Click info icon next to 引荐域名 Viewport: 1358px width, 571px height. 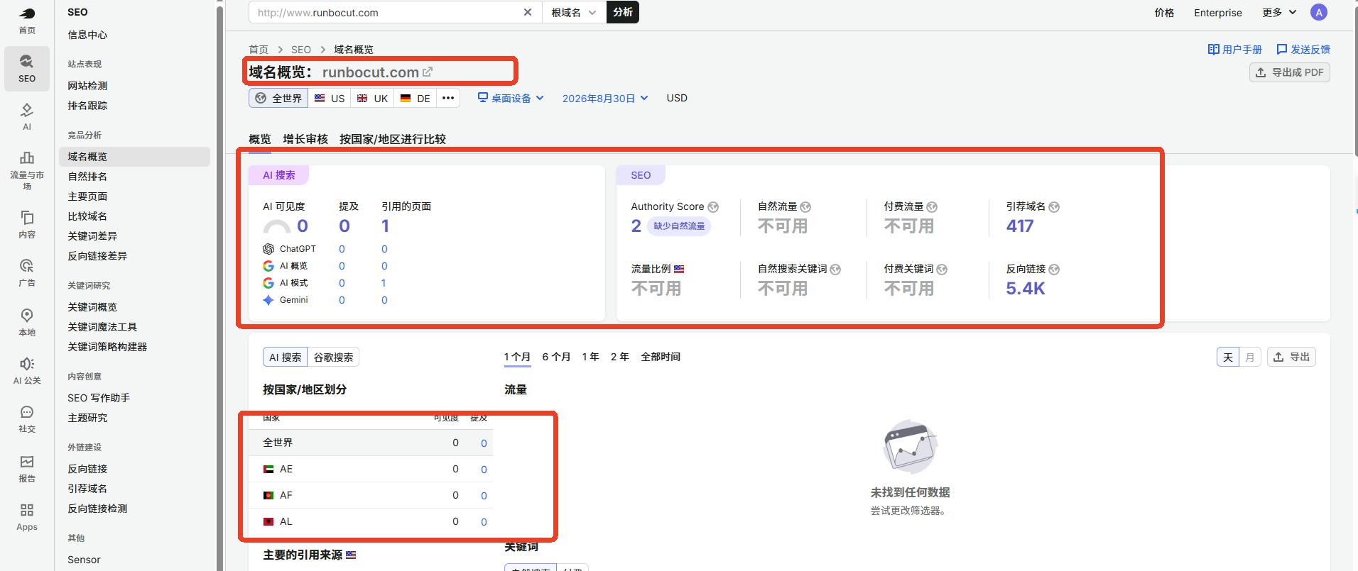click(1054, 207)
